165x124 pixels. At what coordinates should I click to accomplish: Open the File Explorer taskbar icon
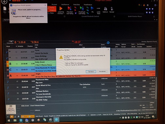click(x=15, y=120)
